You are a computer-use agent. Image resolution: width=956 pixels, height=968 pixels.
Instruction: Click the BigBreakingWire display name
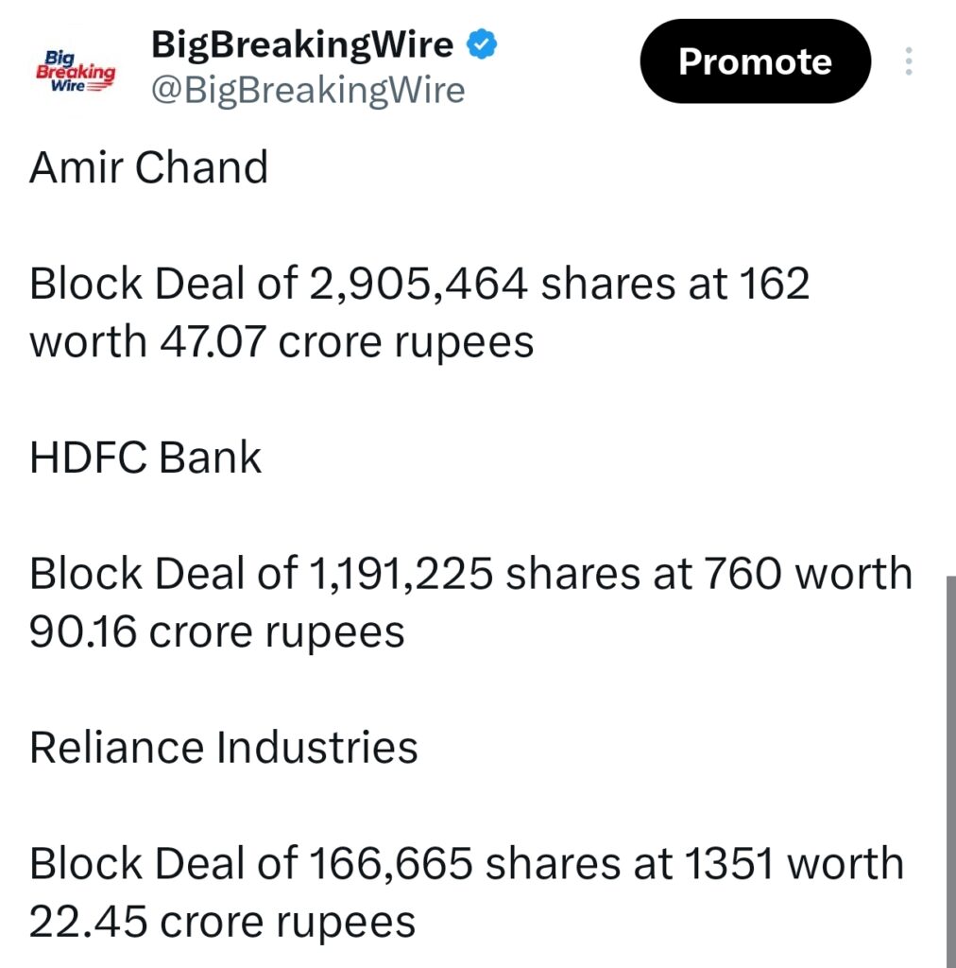pos(300,43)
